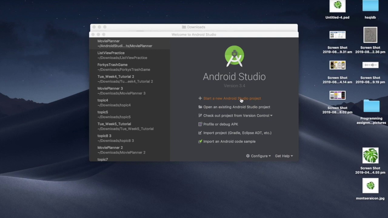Select Screen Shot 2019-08...4.14 am thumbnail
This screenshot has height=218, width=388.
(337, 65)
